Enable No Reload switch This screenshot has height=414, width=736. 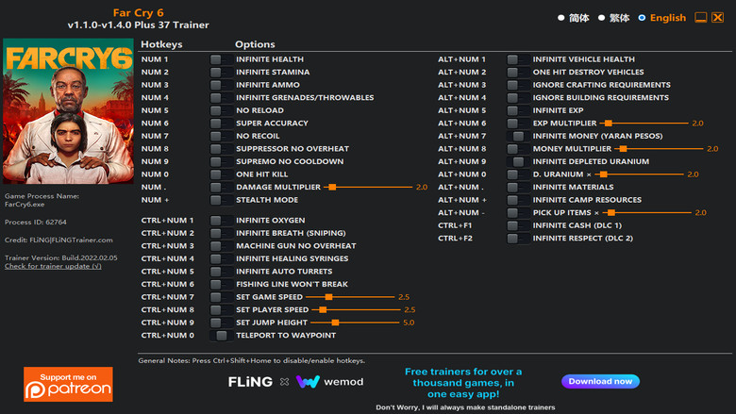(x=221, y=110)
